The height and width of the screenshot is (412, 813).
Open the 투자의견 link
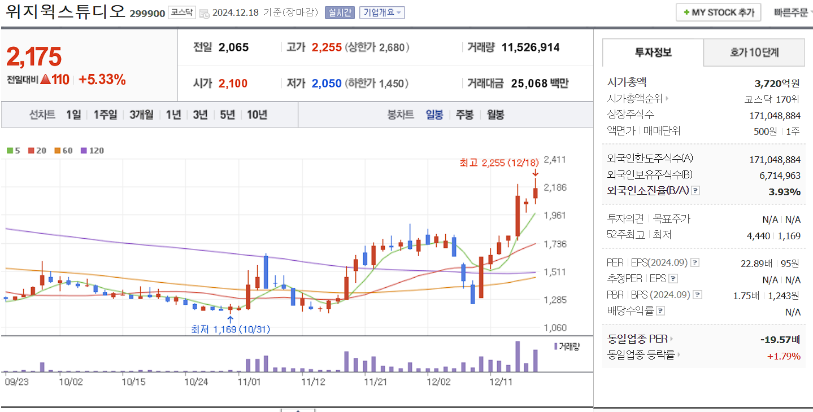(x=625, y=219)
